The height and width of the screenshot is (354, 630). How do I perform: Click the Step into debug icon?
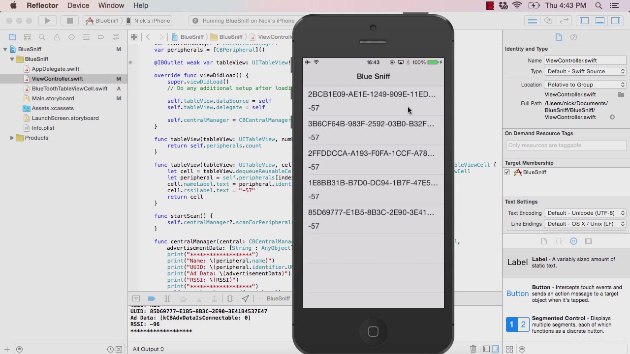coord(199,298)
